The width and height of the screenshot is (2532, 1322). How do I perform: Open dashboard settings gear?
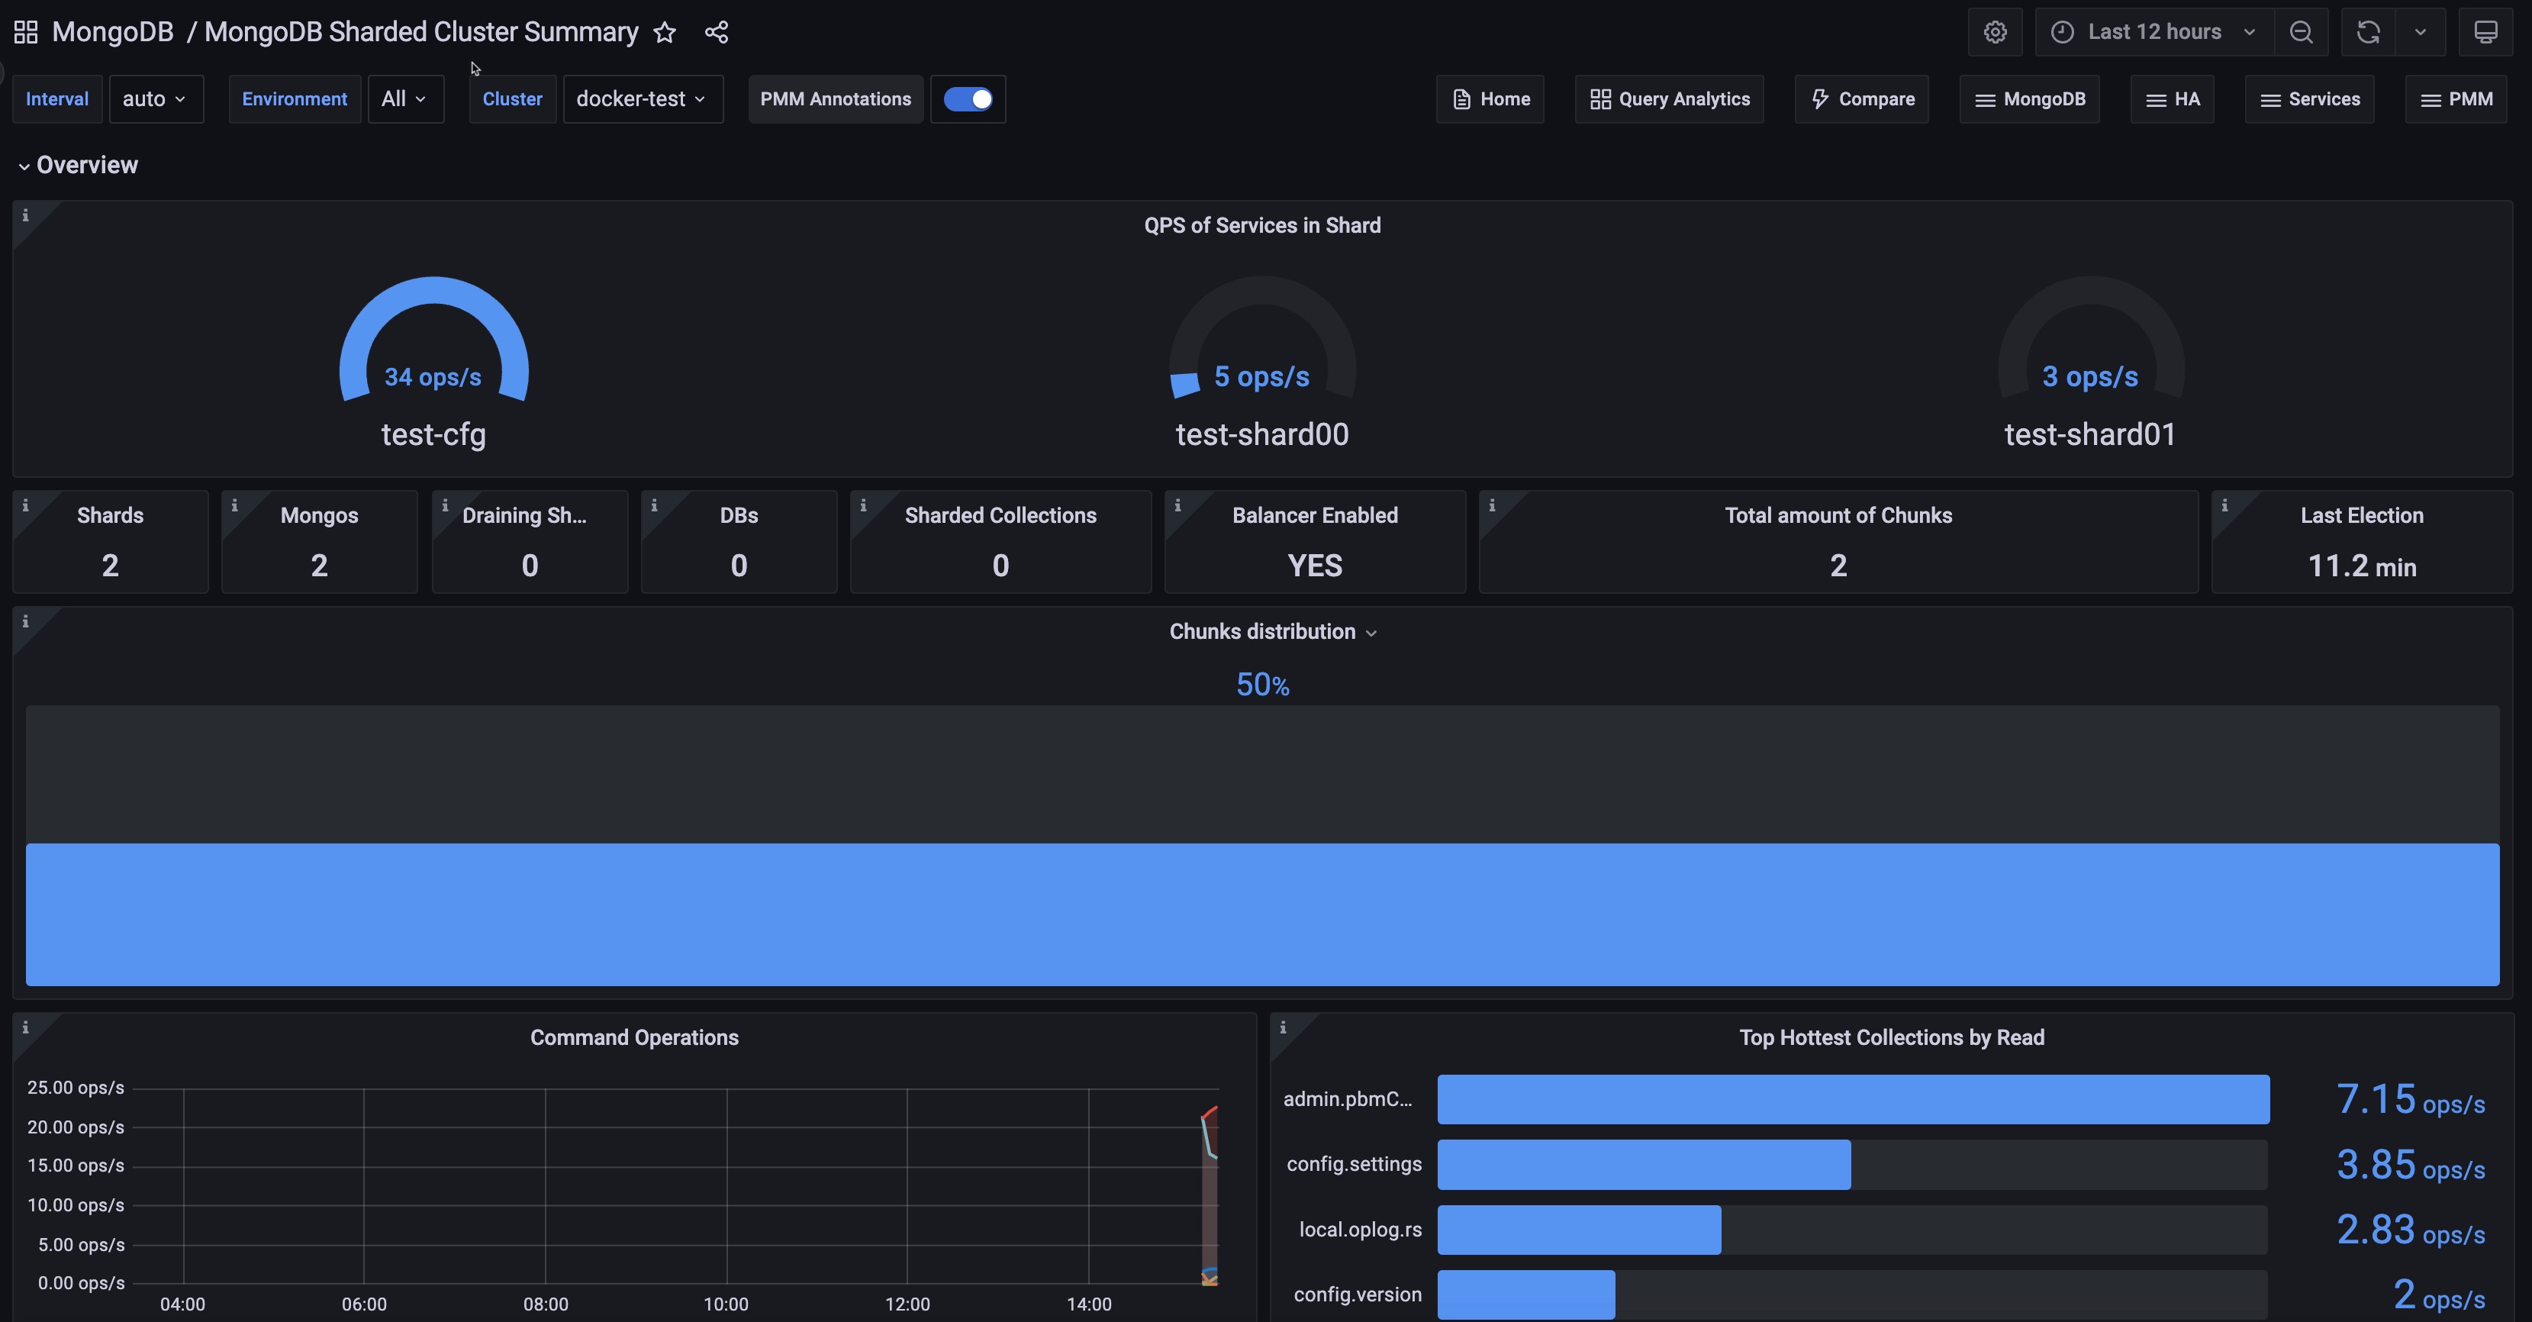point(1994,32)
